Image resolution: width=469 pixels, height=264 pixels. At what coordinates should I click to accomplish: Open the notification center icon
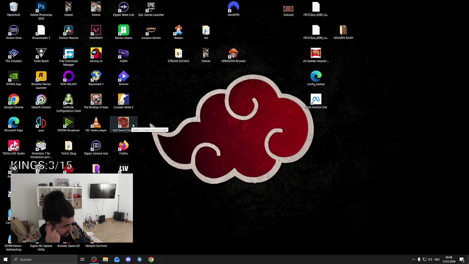[x=462, y=259]
